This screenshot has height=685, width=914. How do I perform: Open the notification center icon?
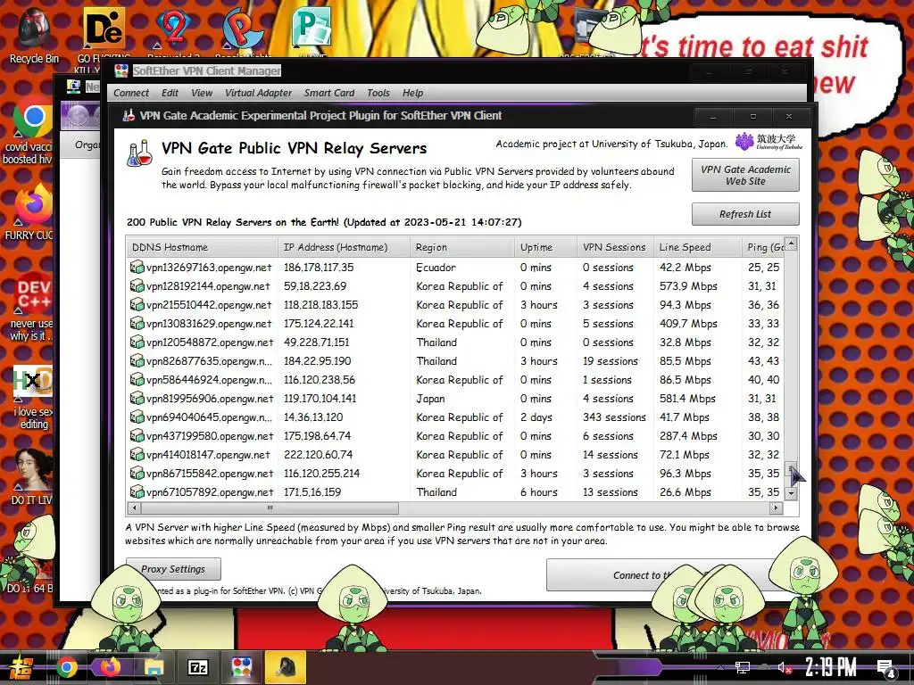click(886, 669)
